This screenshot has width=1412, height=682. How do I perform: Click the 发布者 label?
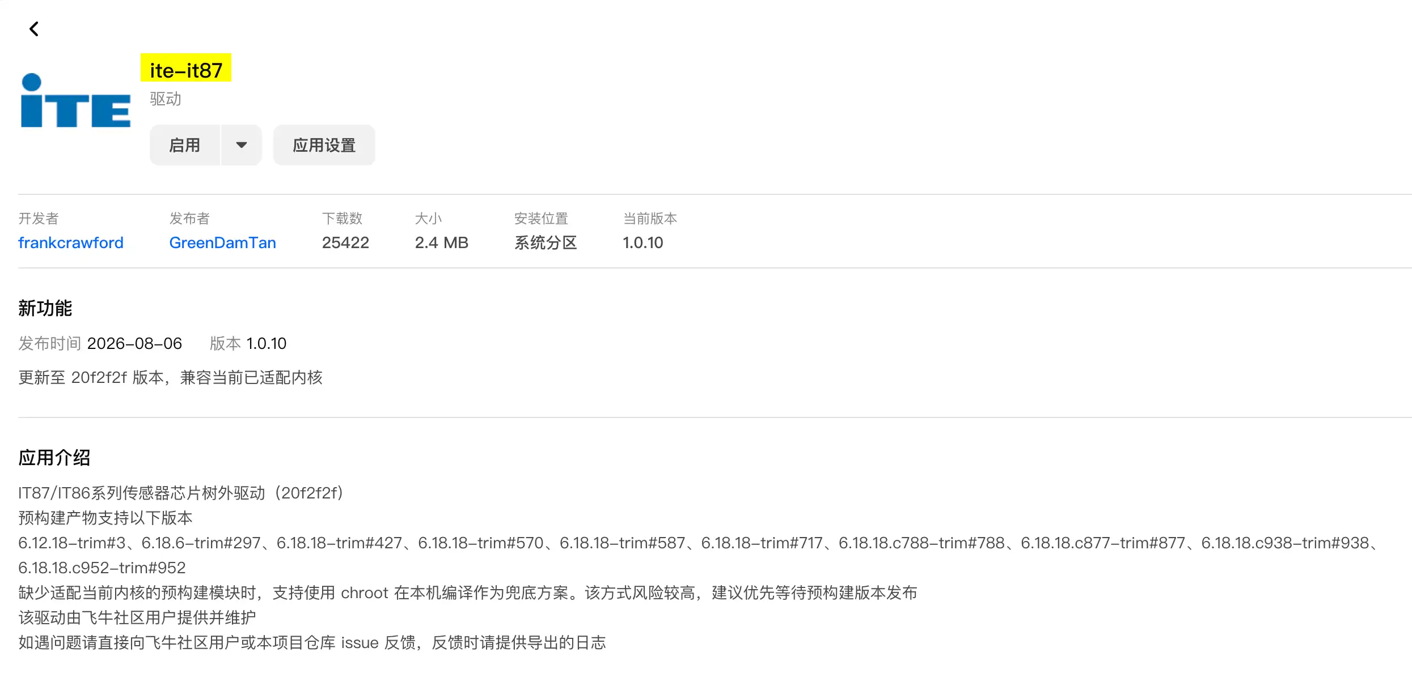[189, 219]
